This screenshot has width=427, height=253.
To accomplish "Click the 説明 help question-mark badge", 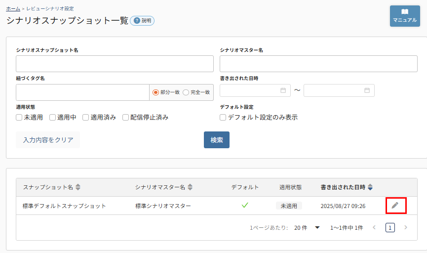I will [142, 21].
